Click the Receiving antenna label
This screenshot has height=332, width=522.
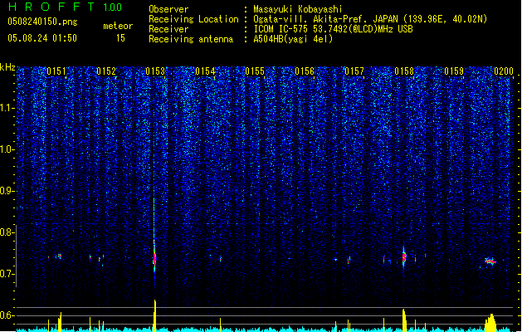click(x=191, y=39)
